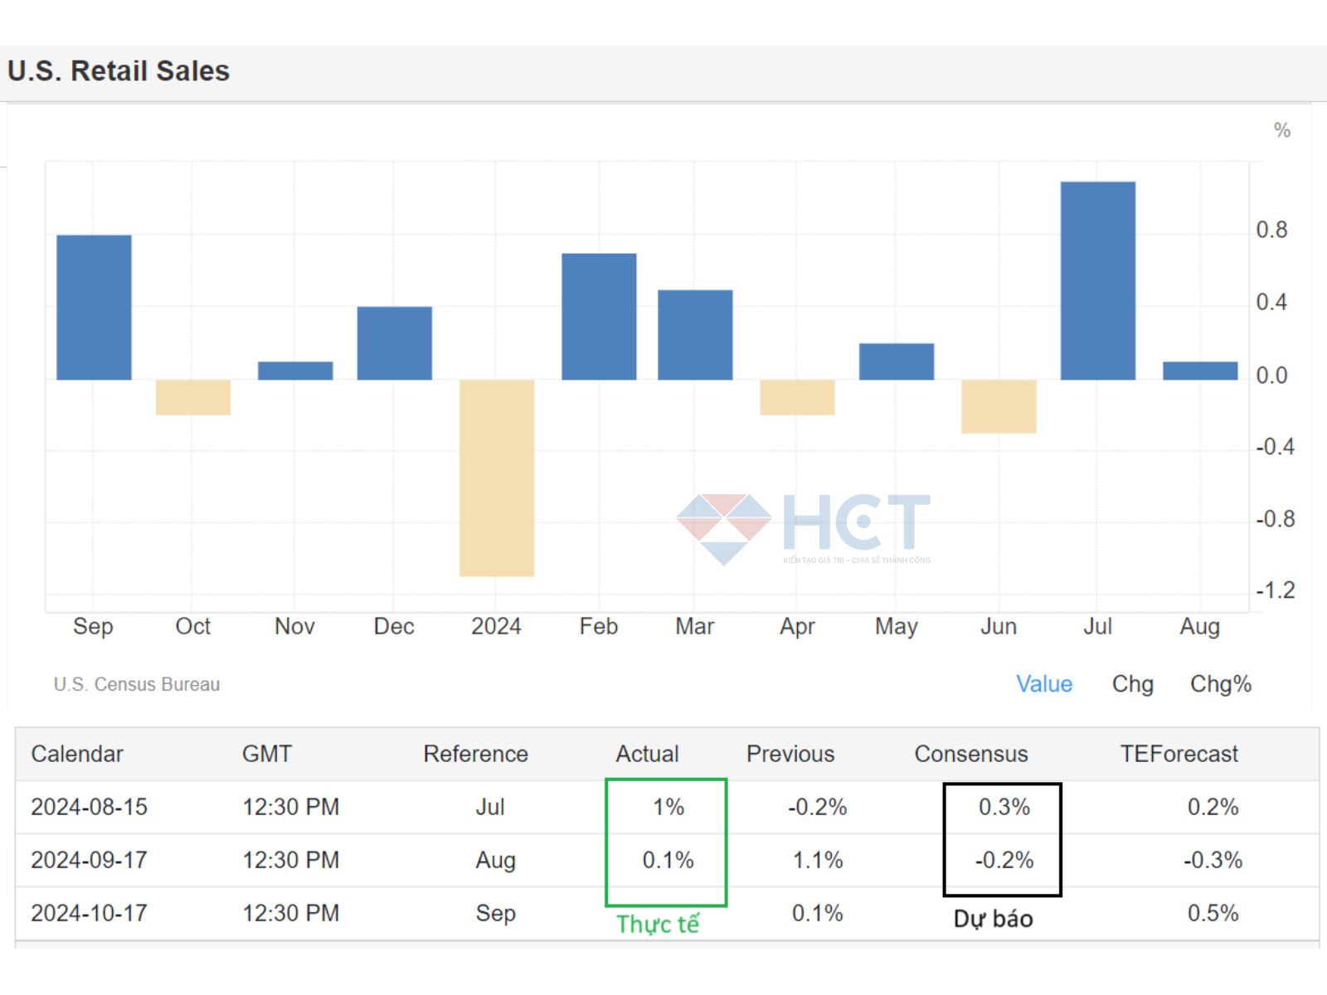Click the 0.1% previous value for Sep

pos(818,913)
